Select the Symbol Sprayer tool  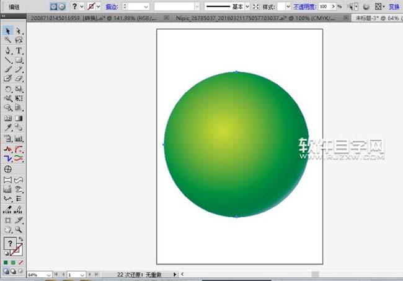coord(7,139)
